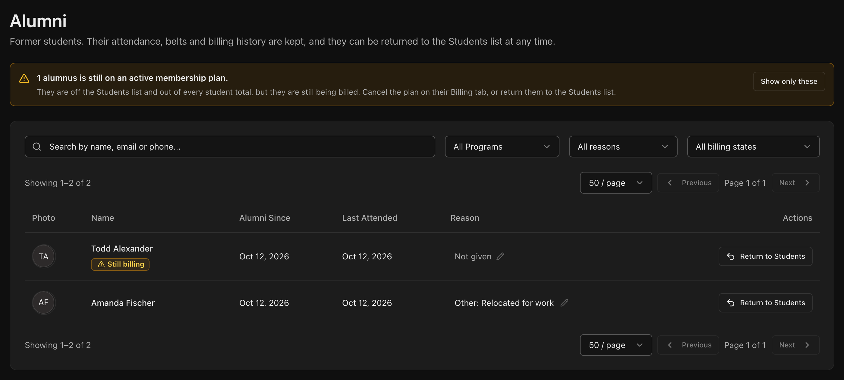Click Other: Relocated for work text
This screenshot has height=380, width=844.
click(504, 303)
